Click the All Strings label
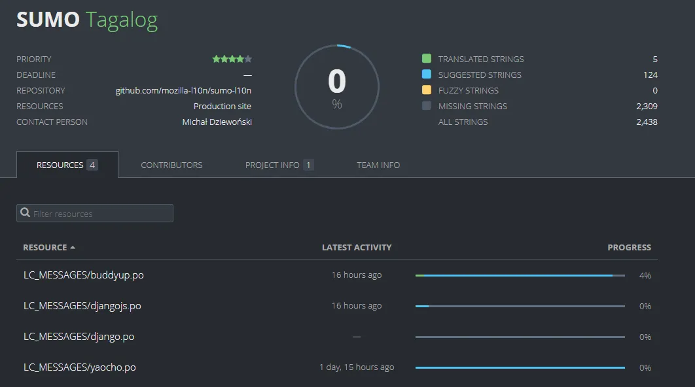 point(463,122)
